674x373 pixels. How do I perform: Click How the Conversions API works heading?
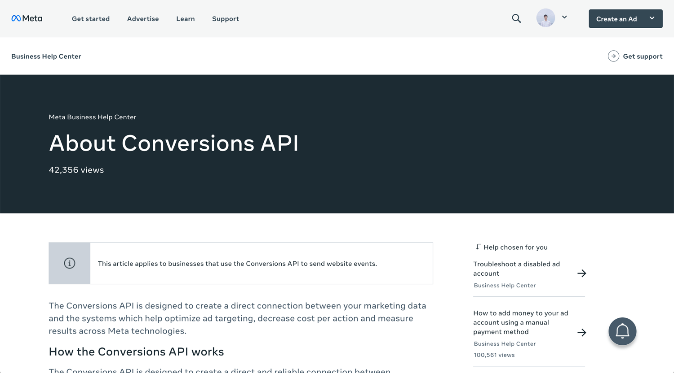click(x=136, y=351)
